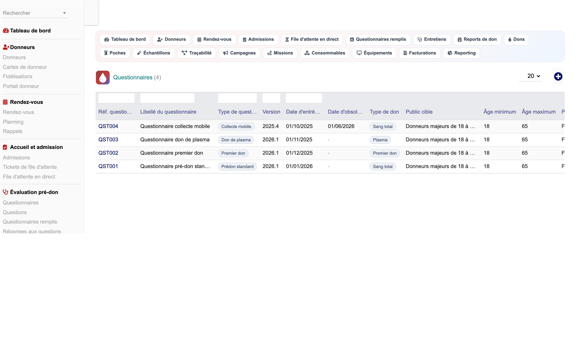Screen dimensions: 577x357
Task: Open Questionnaires in sidebar menu
Action: (x=21, y=203)
